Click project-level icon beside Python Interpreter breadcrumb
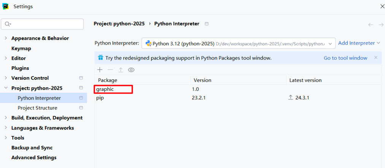This screenshot has height=168, width=385. click(207, 24)
